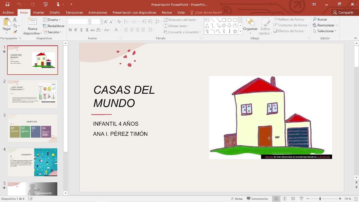Expand the Sección dropdown
Screen dimensions: 359x202
[x=53, y=32]
